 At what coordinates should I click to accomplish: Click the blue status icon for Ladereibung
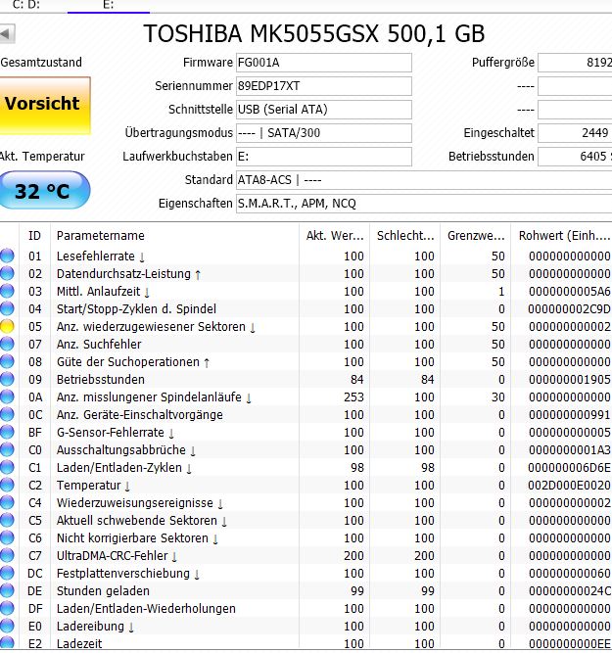(7, 626)
